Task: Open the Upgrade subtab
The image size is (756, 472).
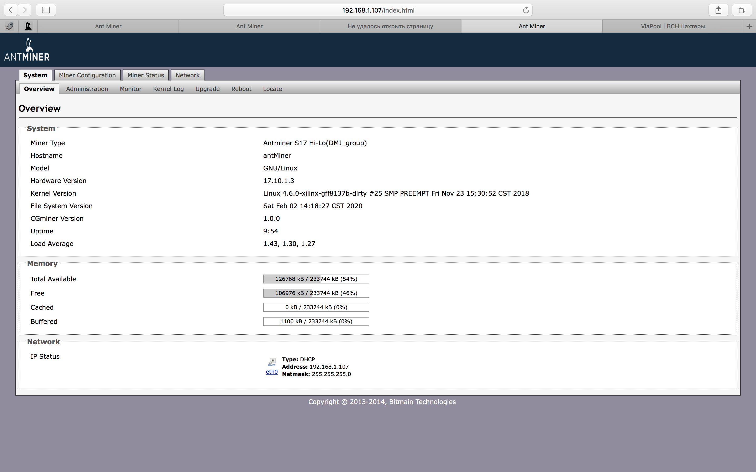Action: tap(207, 89)
